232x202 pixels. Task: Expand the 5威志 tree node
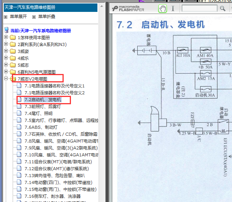6,65
